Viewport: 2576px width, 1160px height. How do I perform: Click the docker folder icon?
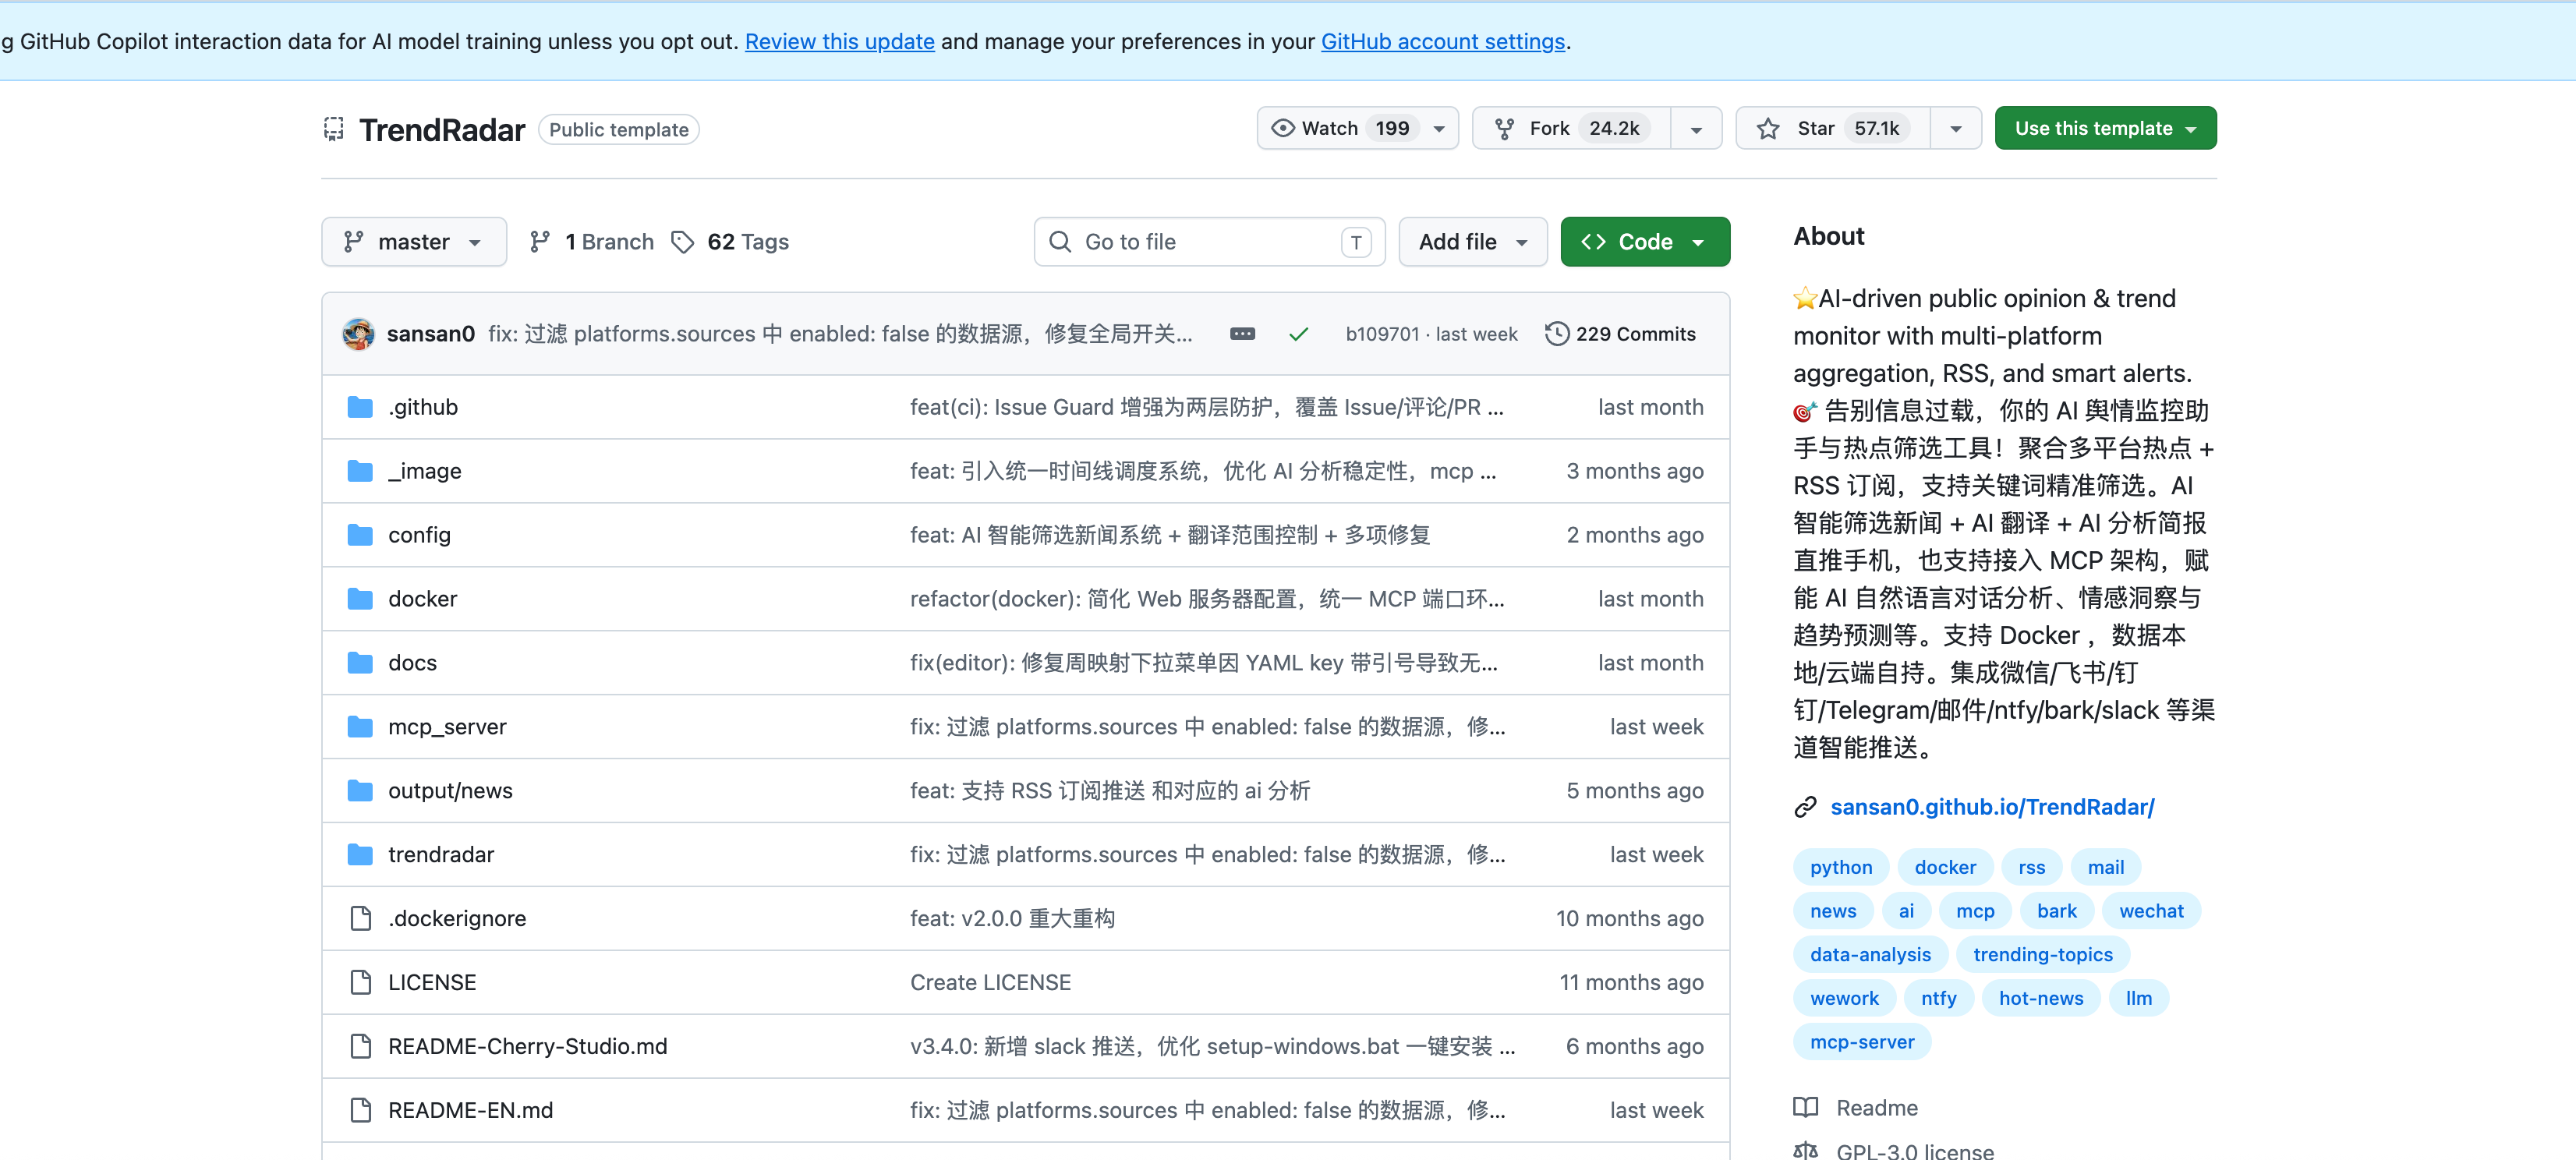[360, 599]
